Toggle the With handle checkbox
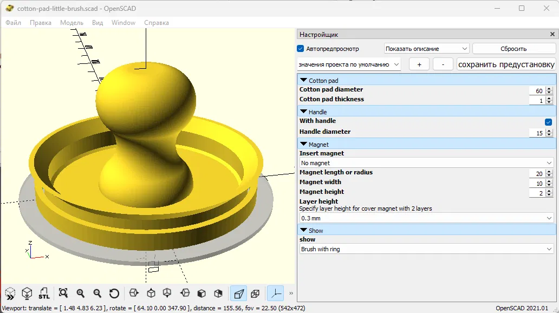 click(x=548, y=122)
